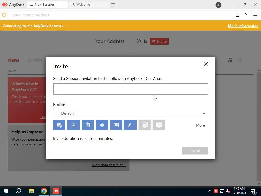Screen dimensions: 261x196
Task: Switch to small grid view icon
Action: tap(240, 60)
